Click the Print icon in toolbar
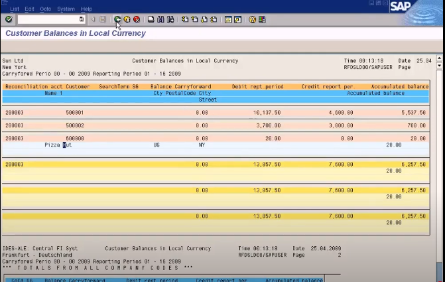 pos(151,19)
